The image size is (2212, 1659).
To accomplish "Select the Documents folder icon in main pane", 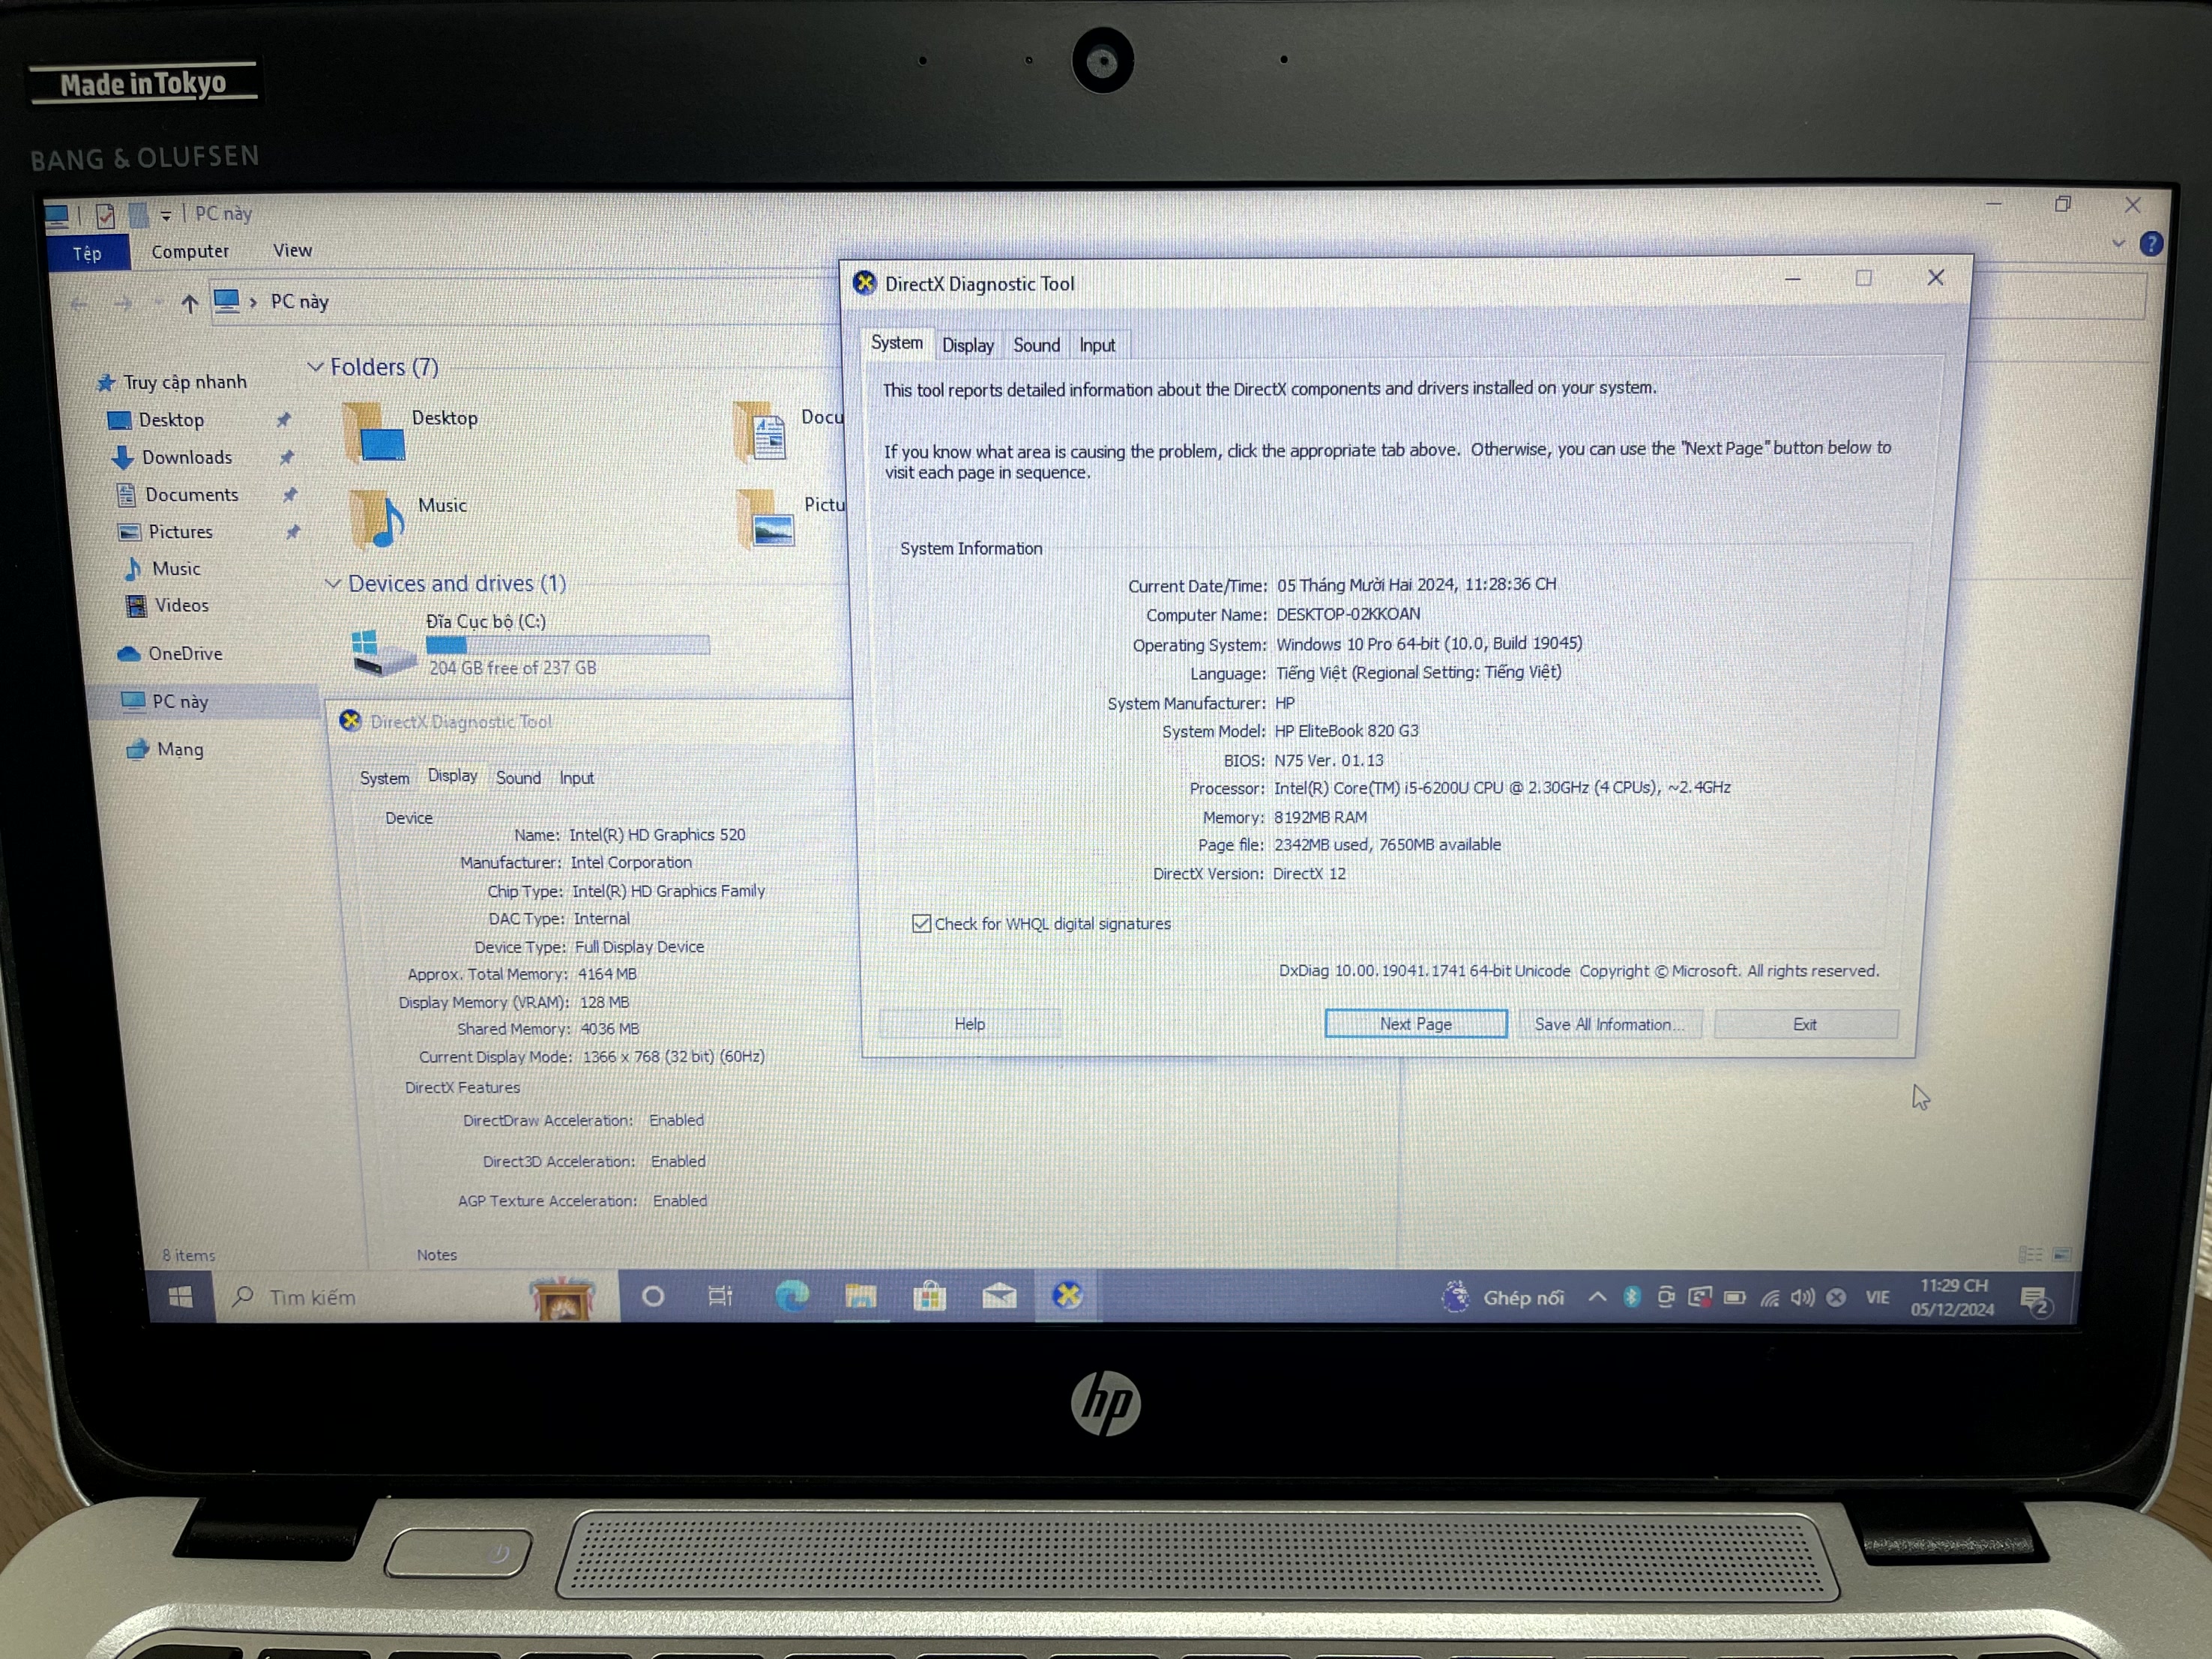I will (x=760, y=431).
